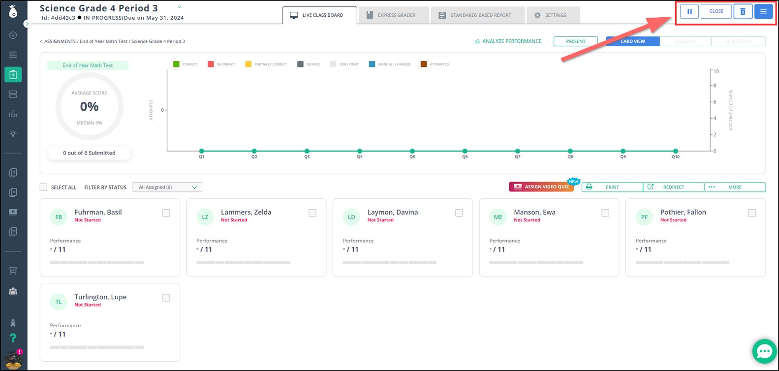Check the box for Fuhrman, Basil
The image size is (779, 371).
[166, 213]
